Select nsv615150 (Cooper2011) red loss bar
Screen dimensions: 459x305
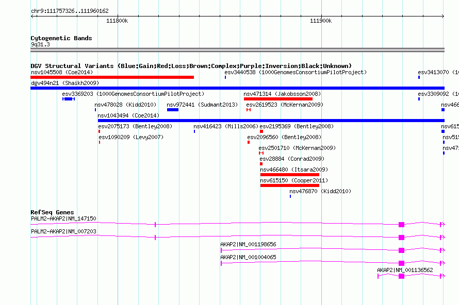tap(289, 185)
